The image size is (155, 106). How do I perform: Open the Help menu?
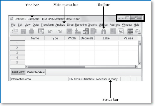(136, 25)
